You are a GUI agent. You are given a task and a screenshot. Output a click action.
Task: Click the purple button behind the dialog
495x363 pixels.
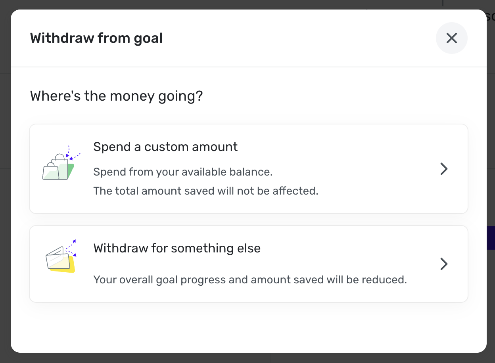(491, 238)
